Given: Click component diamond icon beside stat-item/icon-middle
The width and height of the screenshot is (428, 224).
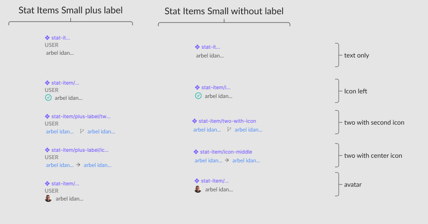Looking at the screenshot, I should 196,152.
